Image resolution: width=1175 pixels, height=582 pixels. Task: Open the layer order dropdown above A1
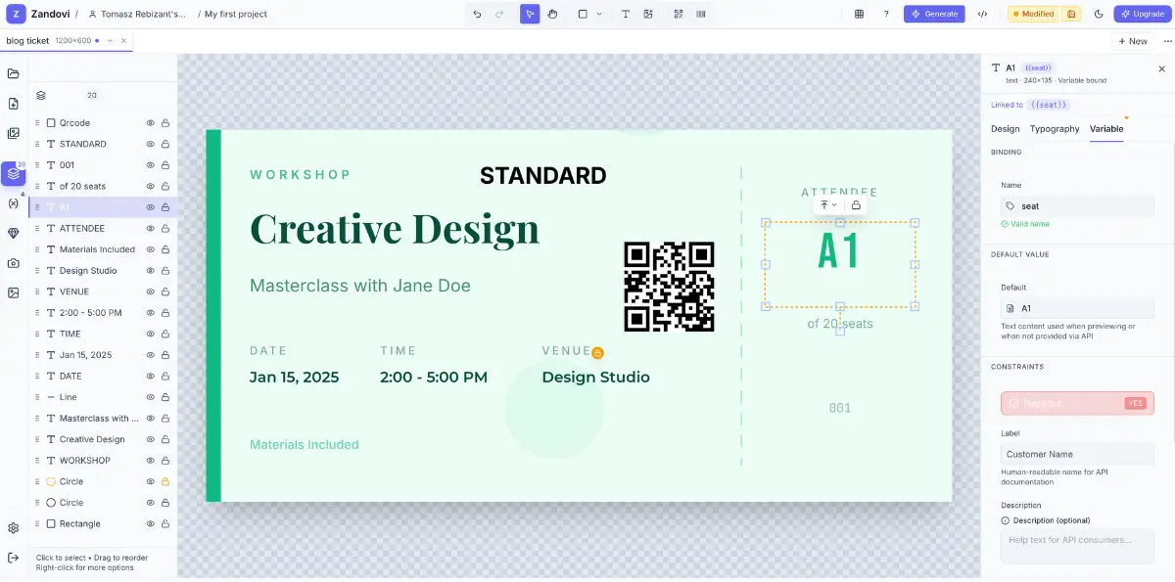point(828,205)
